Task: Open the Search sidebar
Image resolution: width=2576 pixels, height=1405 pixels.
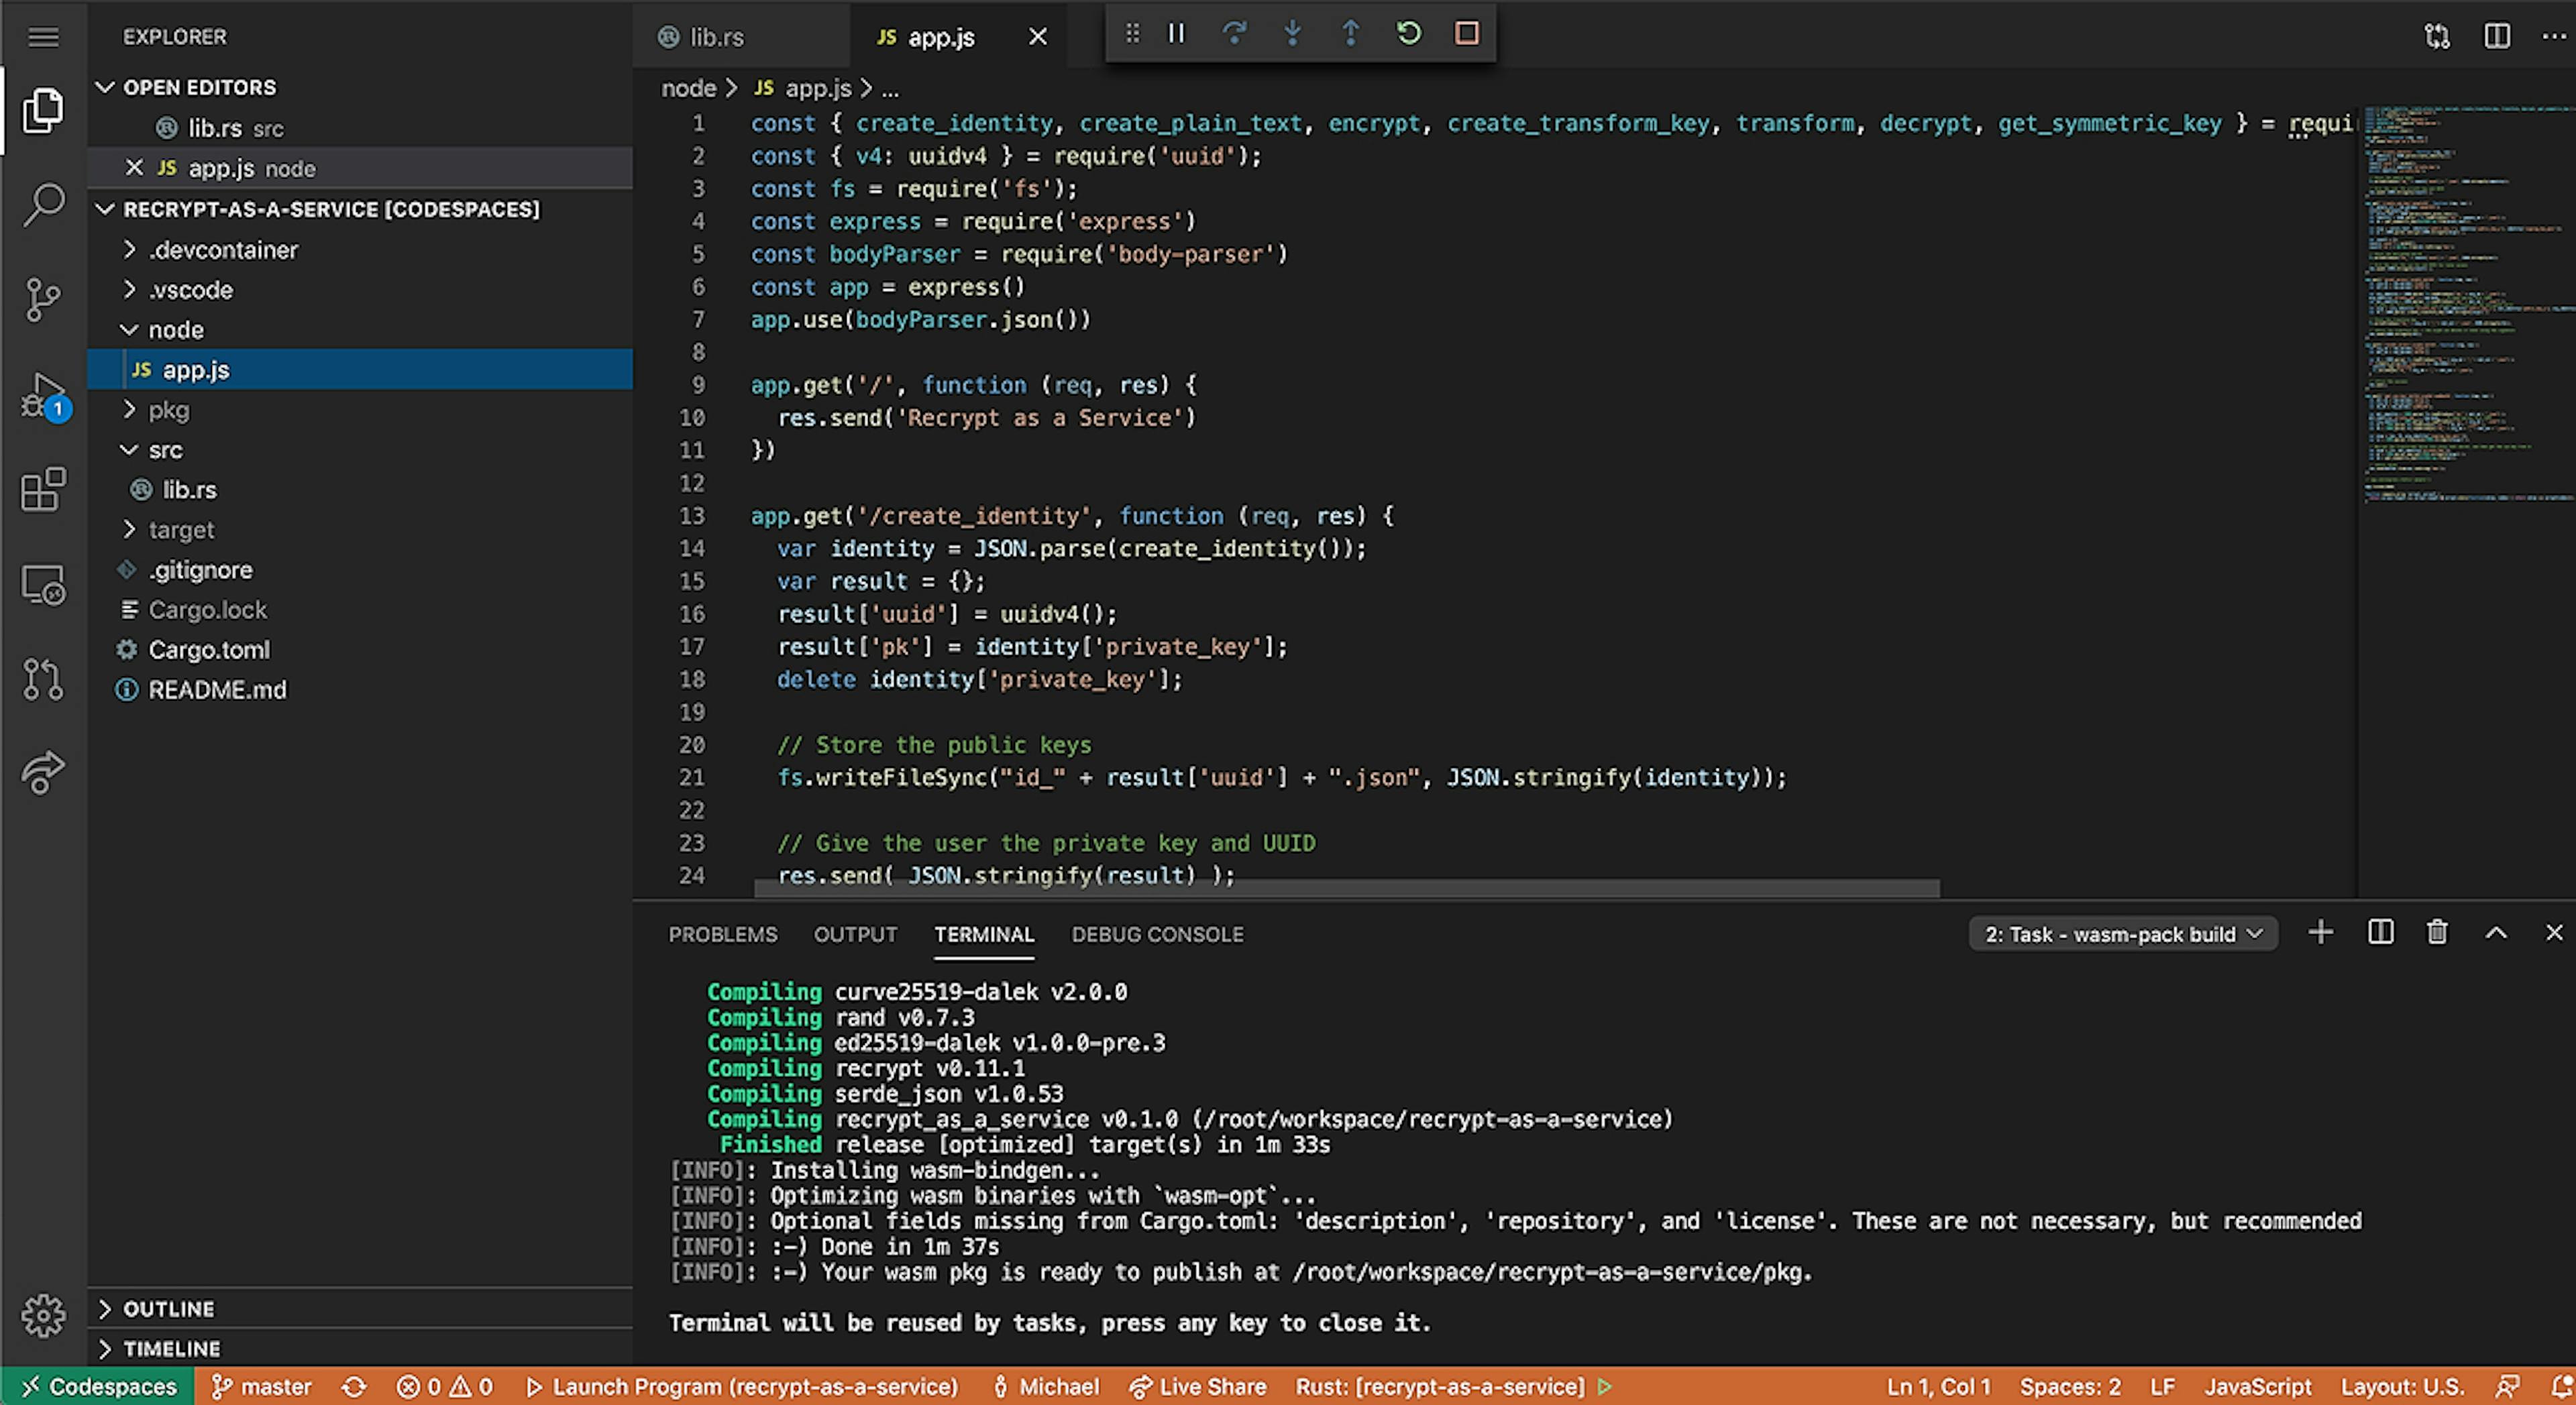Action: coord(42,204)
